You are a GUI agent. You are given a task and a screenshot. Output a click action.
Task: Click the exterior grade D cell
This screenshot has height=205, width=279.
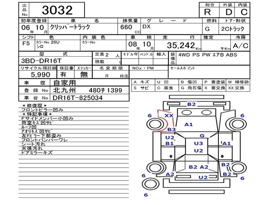pos(229,12)
